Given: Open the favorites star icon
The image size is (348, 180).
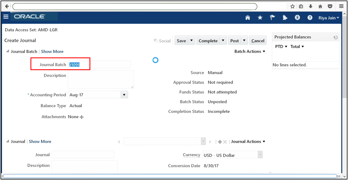Looking at the screenshot, I should (x=260, y=17).
